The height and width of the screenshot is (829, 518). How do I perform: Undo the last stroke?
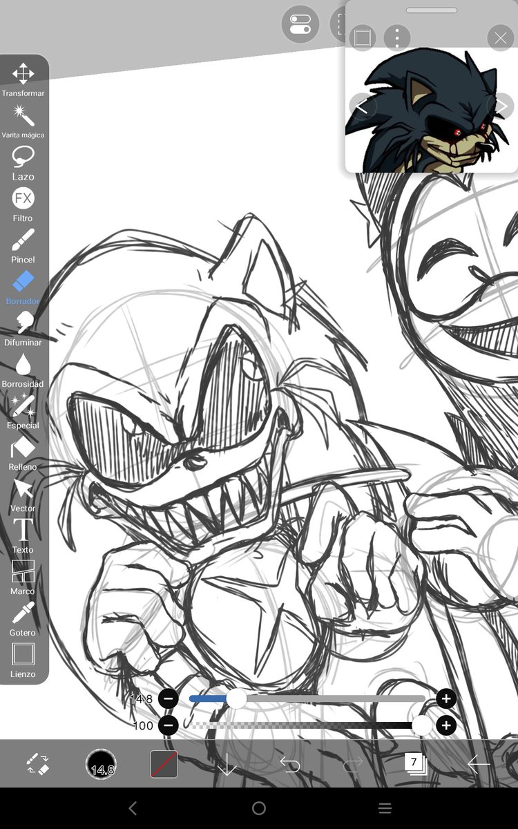point(290,763)
